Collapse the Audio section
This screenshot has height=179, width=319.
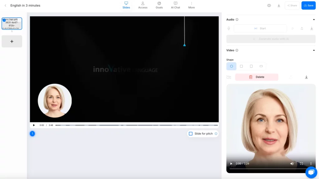(314, 20)
